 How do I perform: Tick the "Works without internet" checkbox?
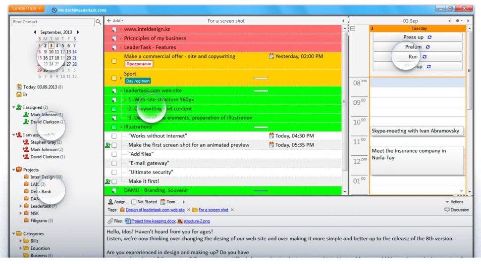[114, 135]
